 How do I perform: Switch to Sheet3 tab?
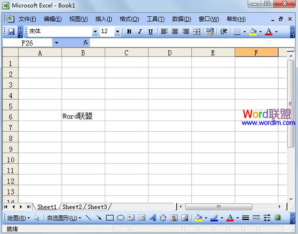(97, 207)
